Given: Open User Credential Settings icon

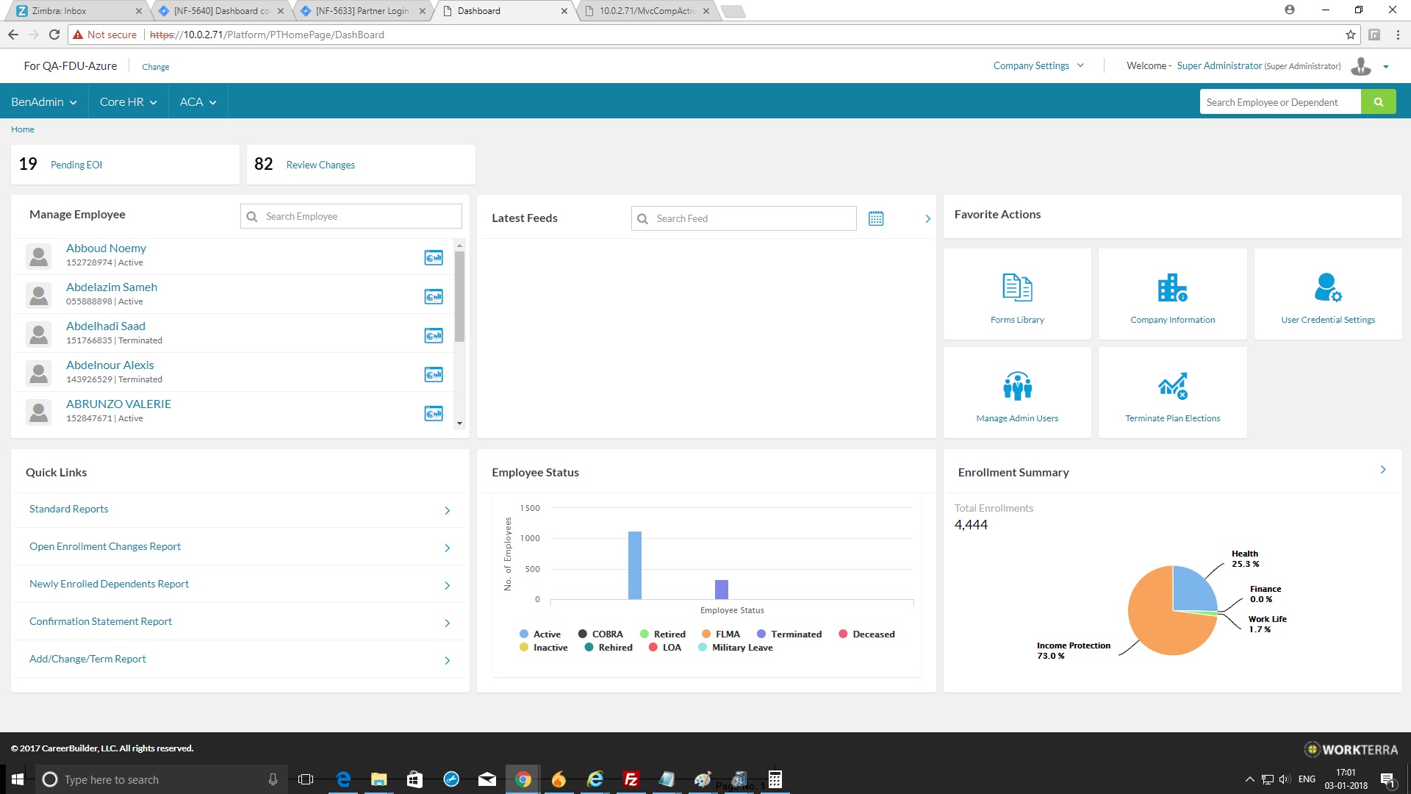Looking at the screenshot, I should click(1327, 287).
